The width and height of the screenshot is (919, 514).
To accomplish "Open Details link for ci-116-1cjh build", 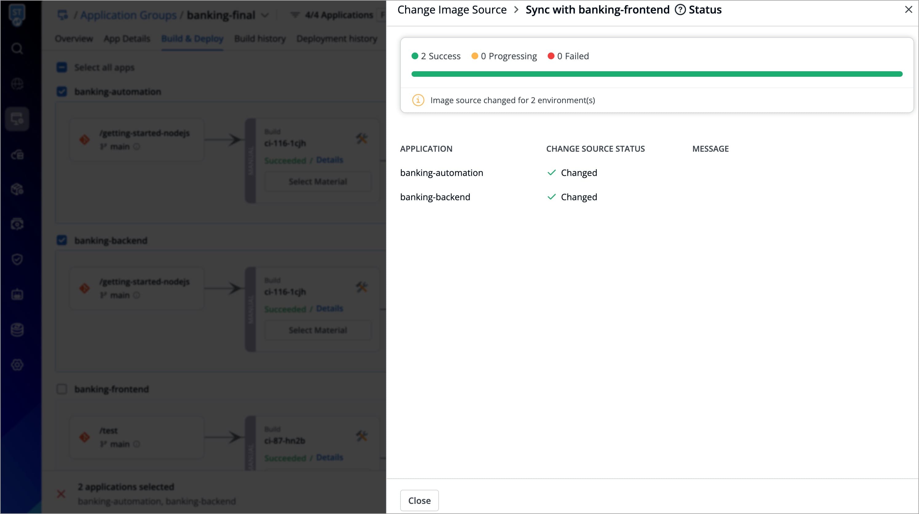I will 329,160.
